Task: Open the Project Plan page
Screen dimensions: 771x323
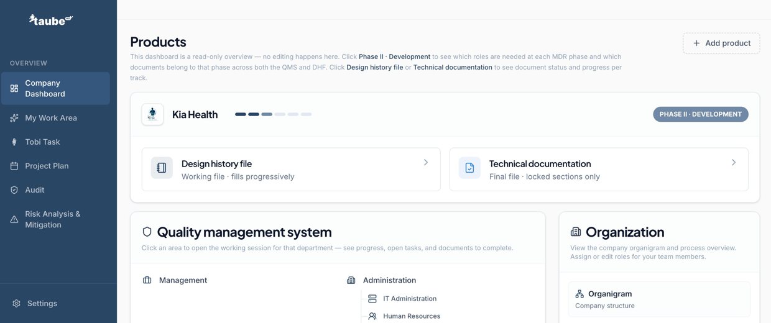Action: (55, 166)
